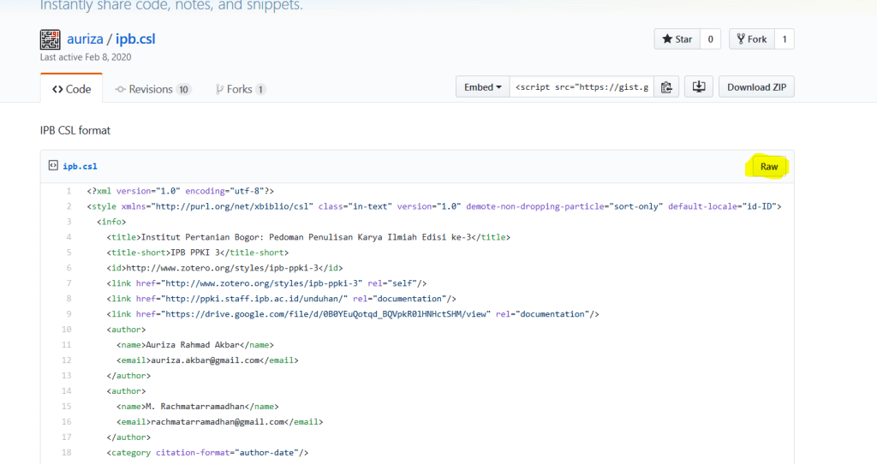877x464 pixels.
Task: Open the Forks tab
Action: coord(240,89)
